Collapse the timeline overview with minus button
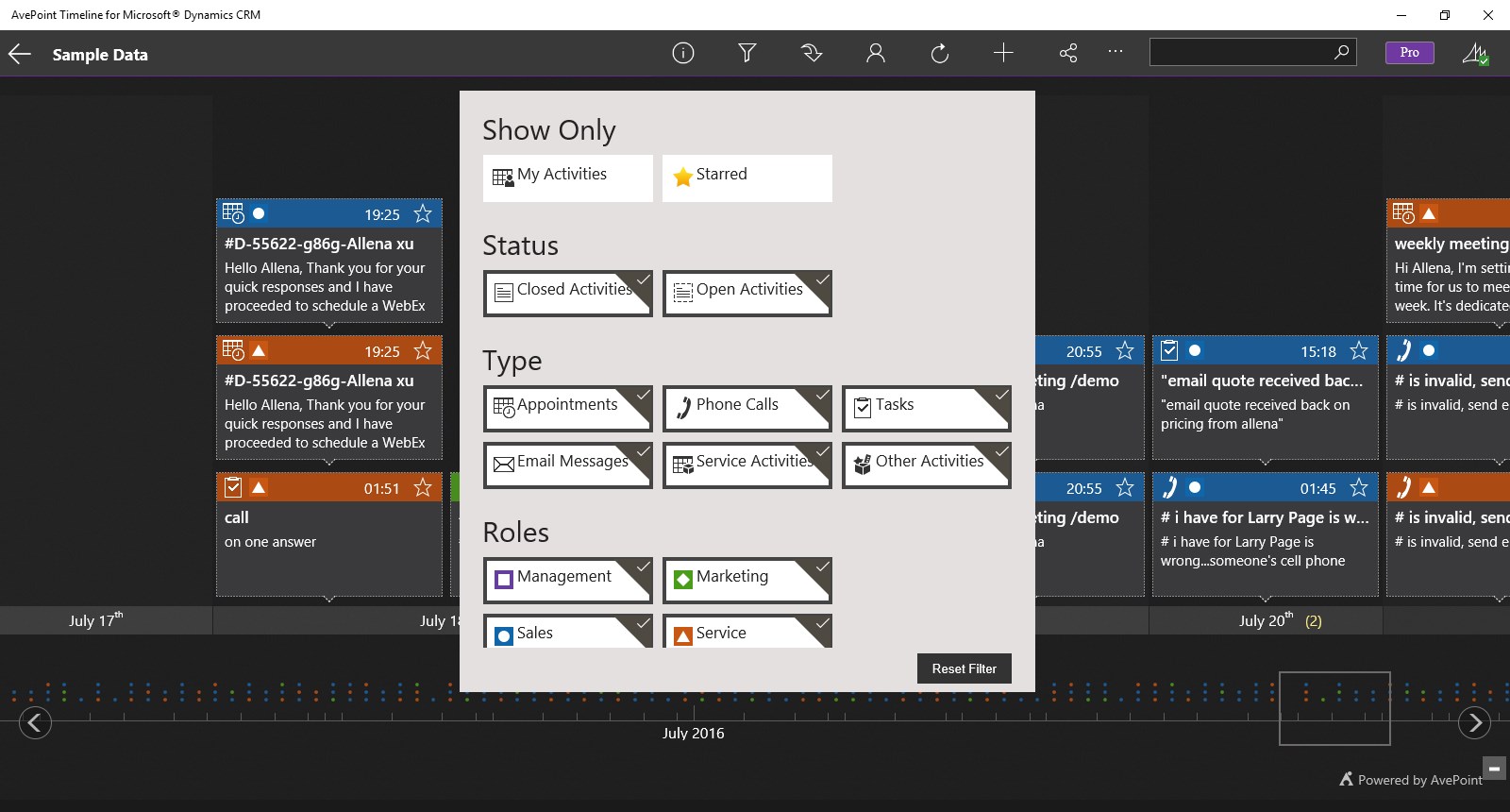1510x812 pixels. point(1494,768)
